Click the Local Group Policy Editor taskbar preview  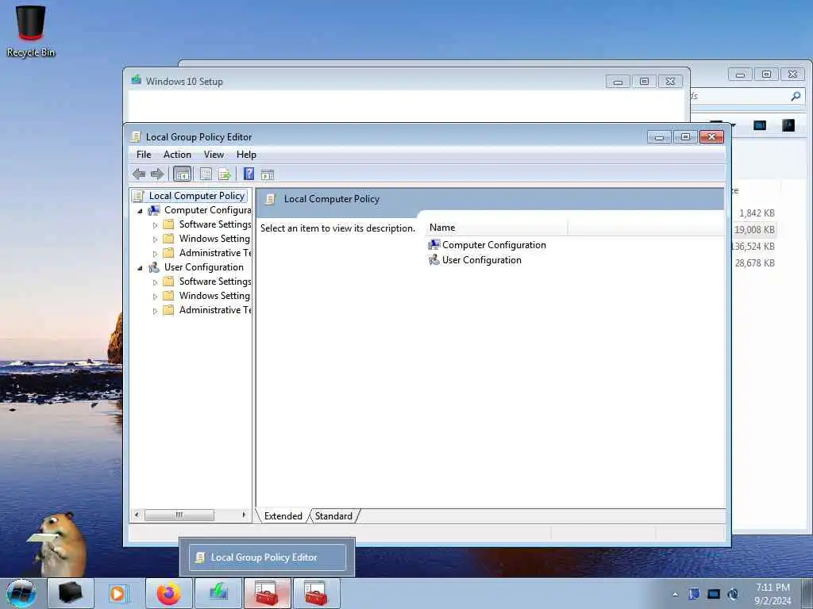pos(267,557)
